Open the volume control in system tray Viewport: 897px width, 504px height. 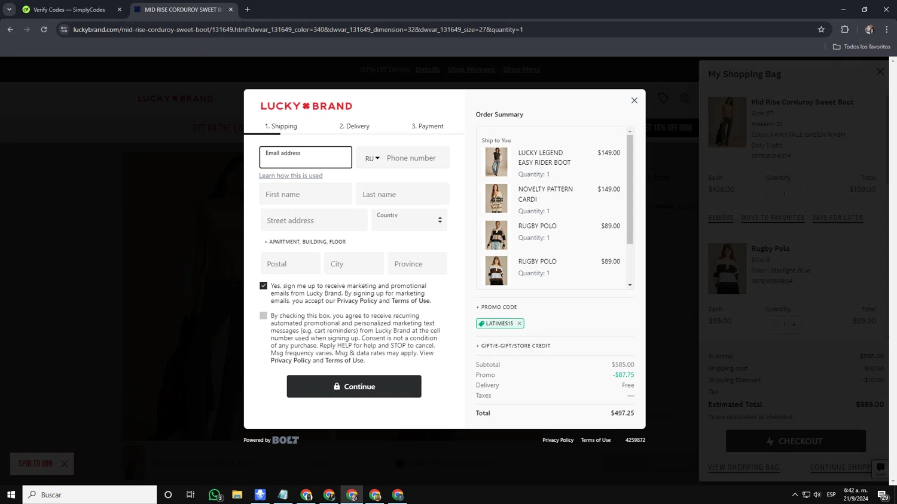click(x=817, y=494)
